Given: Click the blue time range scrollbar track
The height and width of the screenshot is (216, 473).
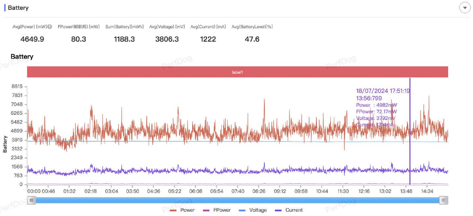Looking at the screenshot, I should click(237, 200).
